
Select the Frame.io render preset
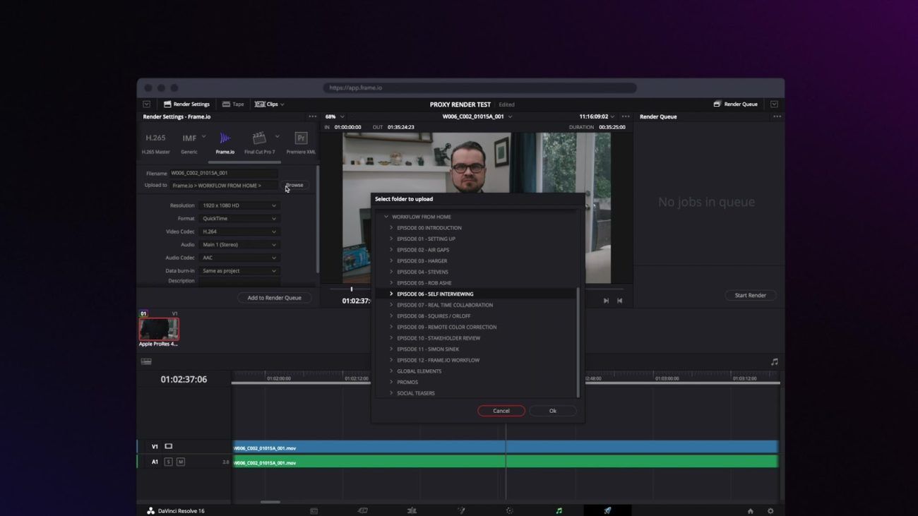tap(225, 141)
